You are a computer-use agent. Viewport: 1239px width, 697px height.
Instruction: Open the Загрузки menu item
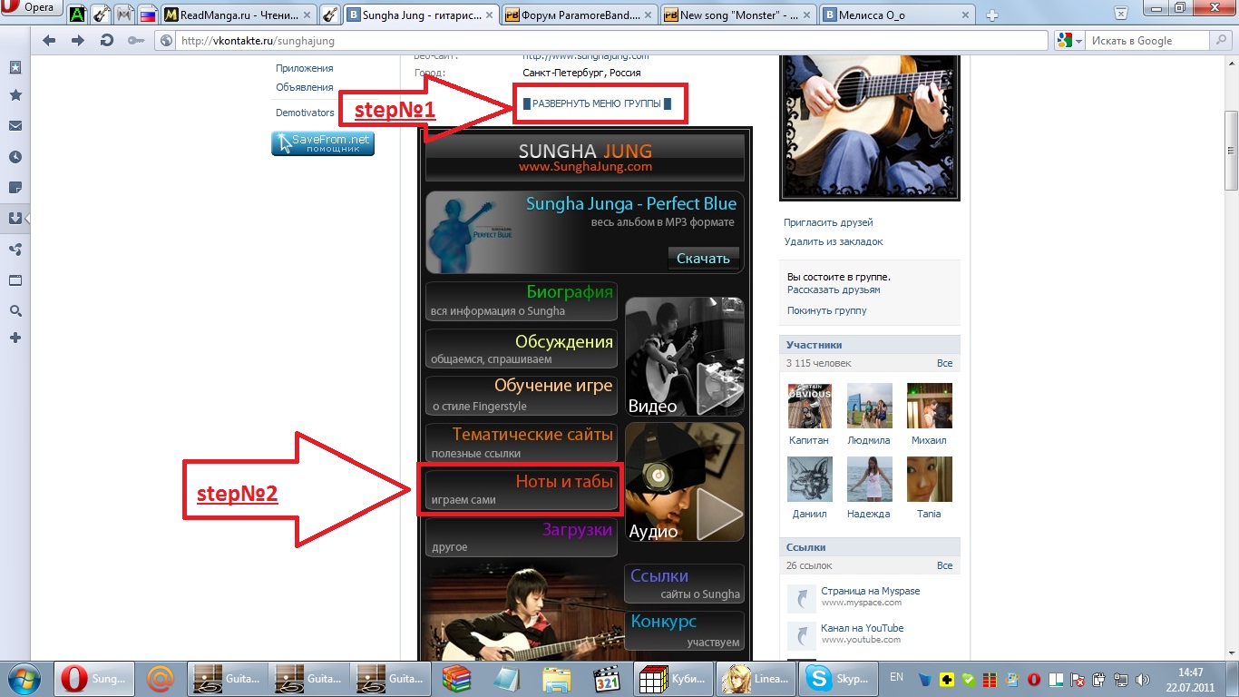point(522,537)
